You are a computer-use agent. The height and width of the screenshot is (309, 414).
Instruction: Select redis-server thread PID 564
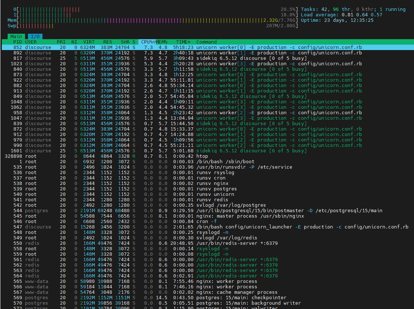(x=207, y=276)
